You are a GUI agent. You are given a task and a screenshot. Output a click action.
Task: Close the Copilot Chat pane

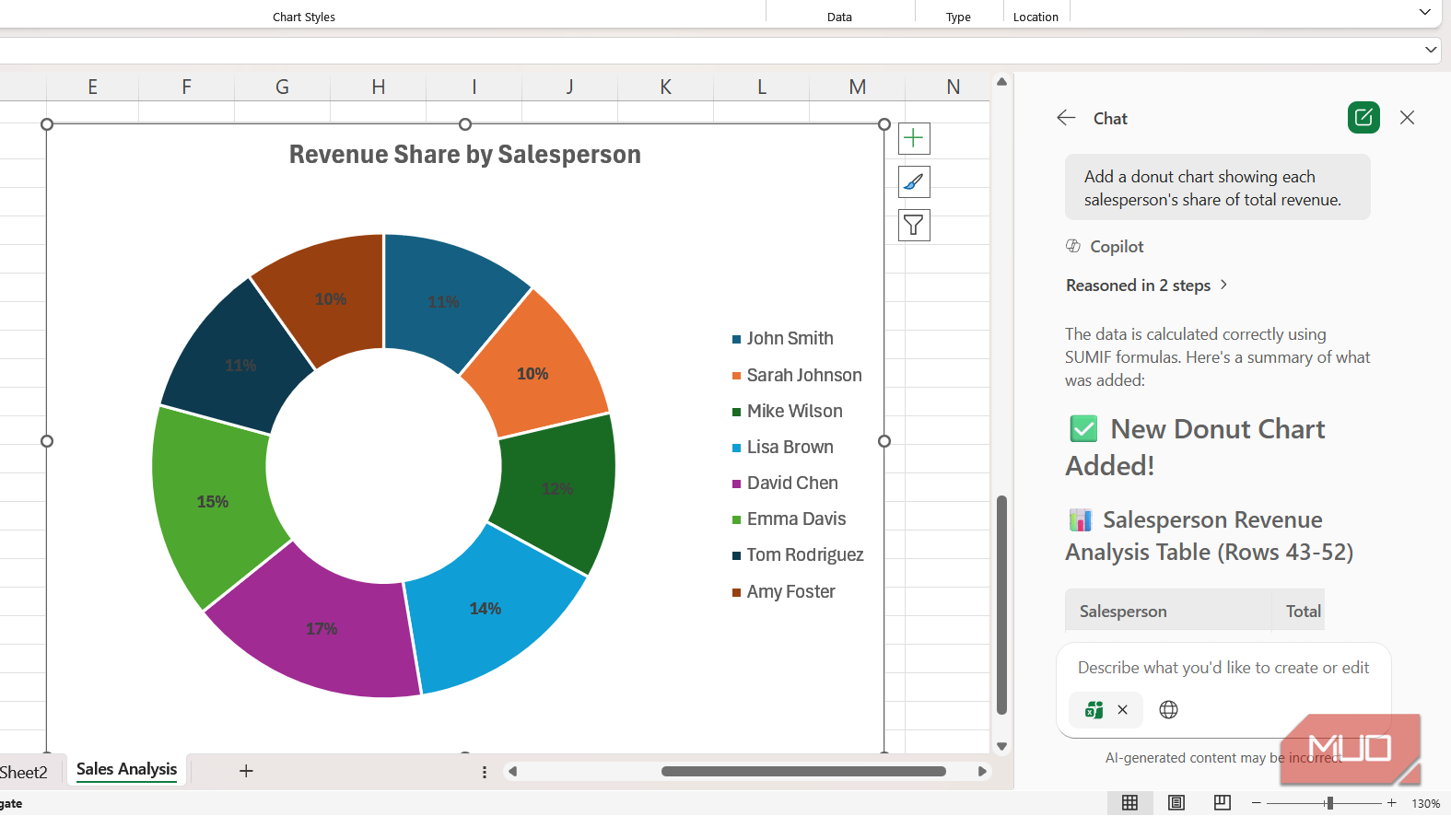pos(1407,118)
